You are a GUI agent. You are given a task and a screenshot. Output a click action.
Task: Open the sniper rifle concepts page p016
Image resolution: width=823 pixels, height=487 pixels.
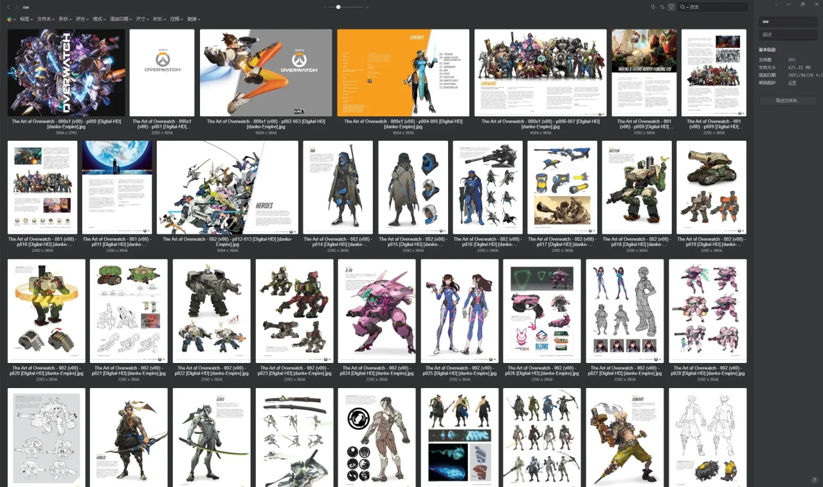click(x=487, y=188)
